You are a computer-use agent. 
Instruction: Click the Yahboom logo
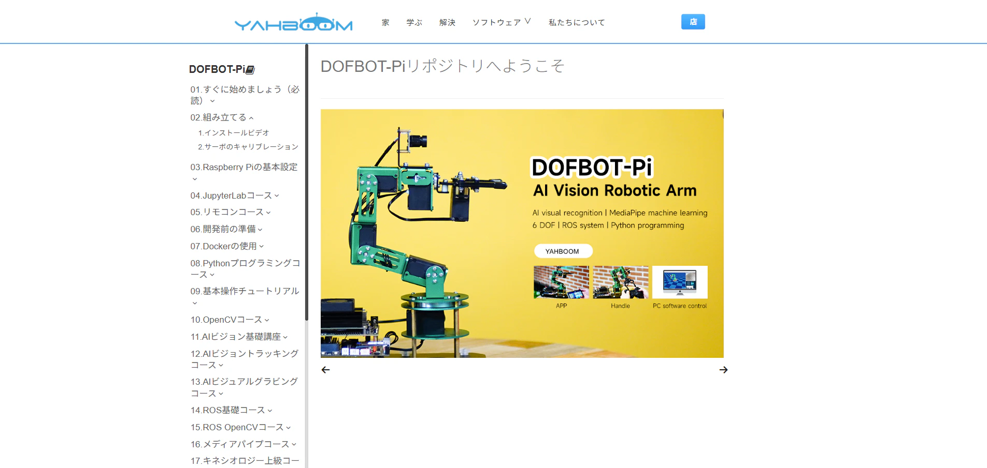pos(293,22)
